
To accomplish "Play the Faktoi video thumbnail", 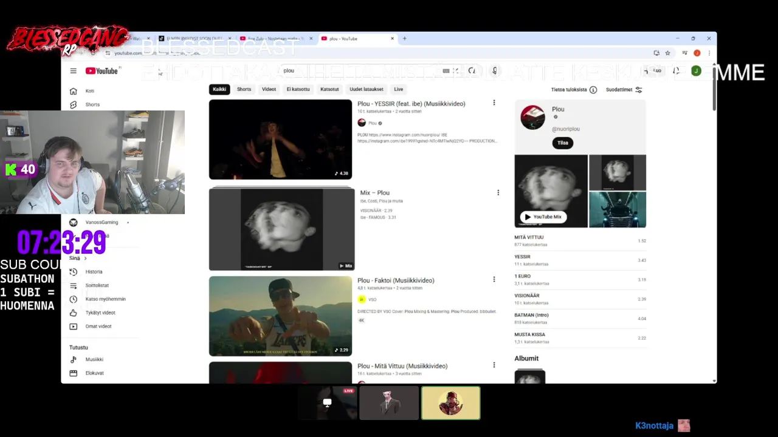I will tap(280, 316).
